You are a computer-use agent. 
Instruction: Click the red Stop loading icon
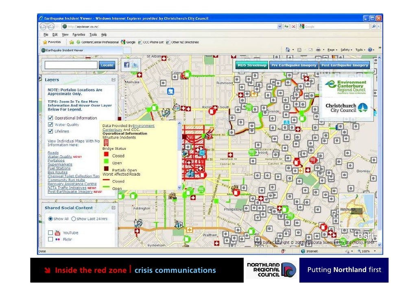pos(293,26)
